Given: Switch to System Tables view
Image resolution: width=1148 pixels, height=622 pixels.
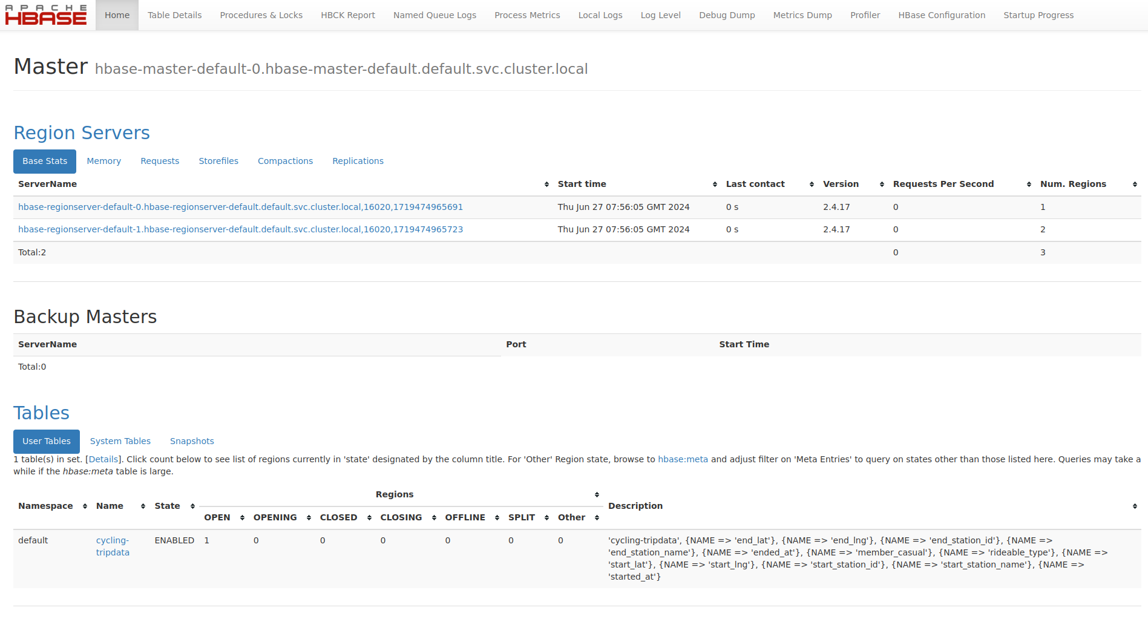Looking at the screenshot, I should coord(120,441).
